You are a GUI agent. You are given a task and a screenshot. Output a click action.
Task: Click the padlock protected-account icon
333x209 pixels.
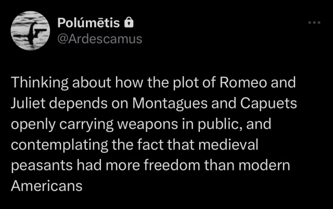(x=130, y=23)
